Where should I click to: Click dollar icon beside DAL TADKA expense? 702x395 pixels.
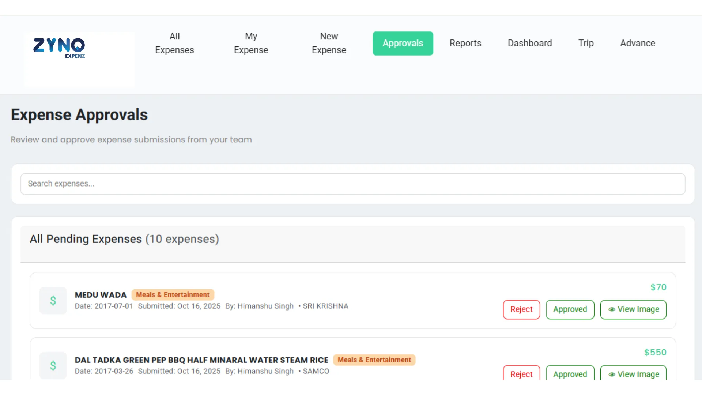[x=53, y=365]
